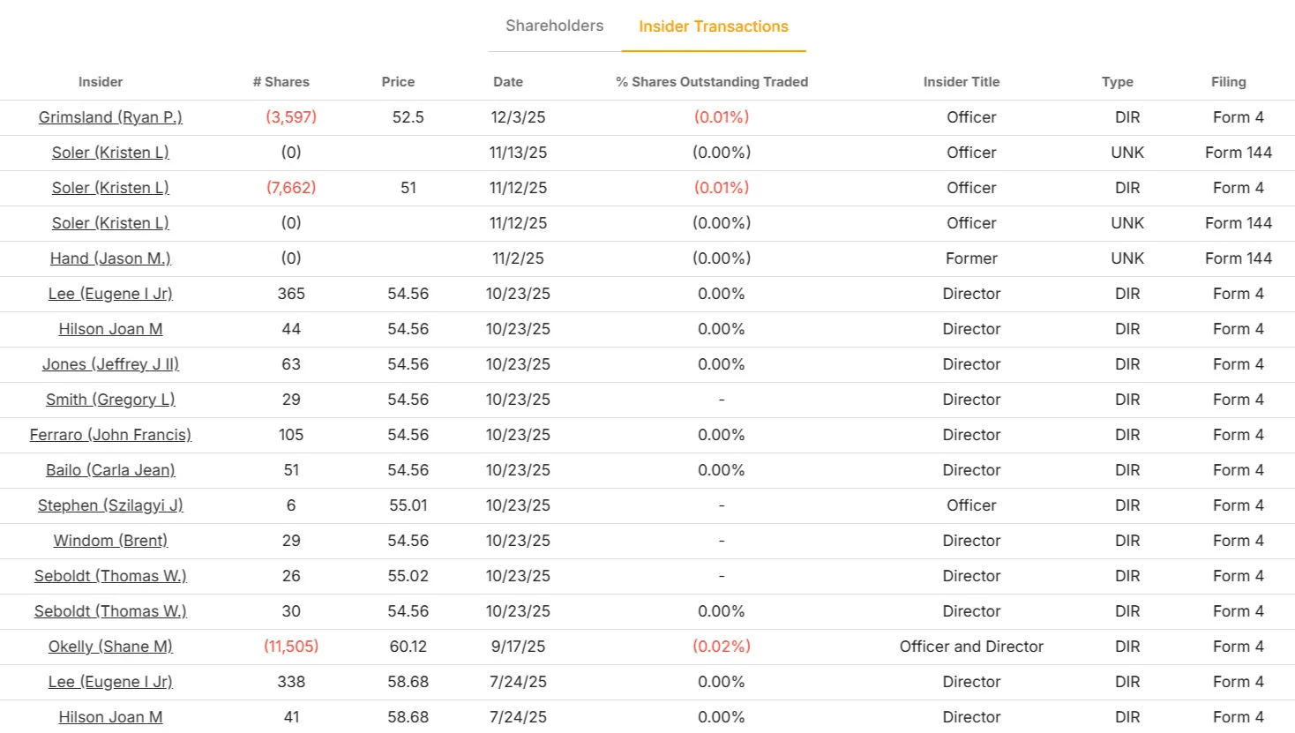Viewport: 1295px width, 733px height.
Task: Sort by the Type column header
Action: 1117,82
